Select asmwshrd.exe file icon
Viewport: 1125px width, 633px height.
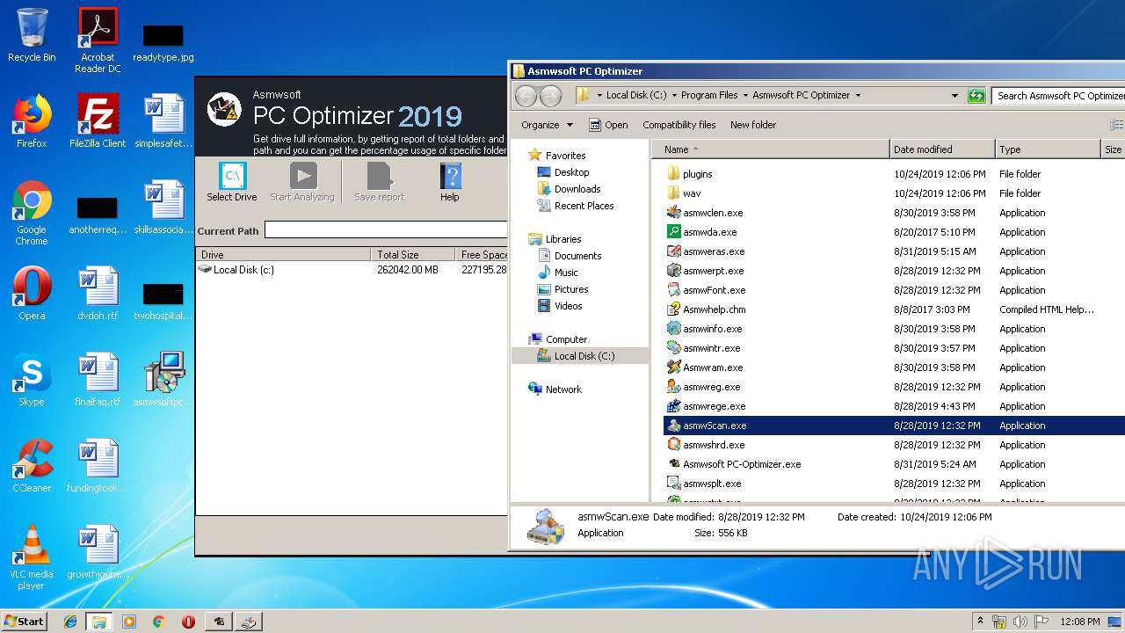674,445
